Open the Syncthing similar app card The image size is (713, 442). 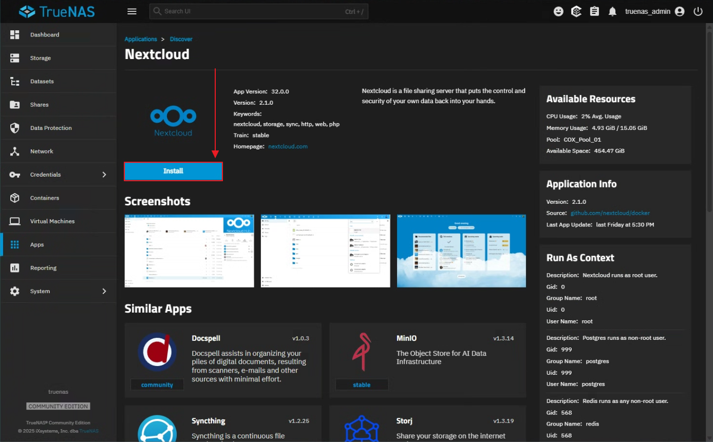[223, 424]
